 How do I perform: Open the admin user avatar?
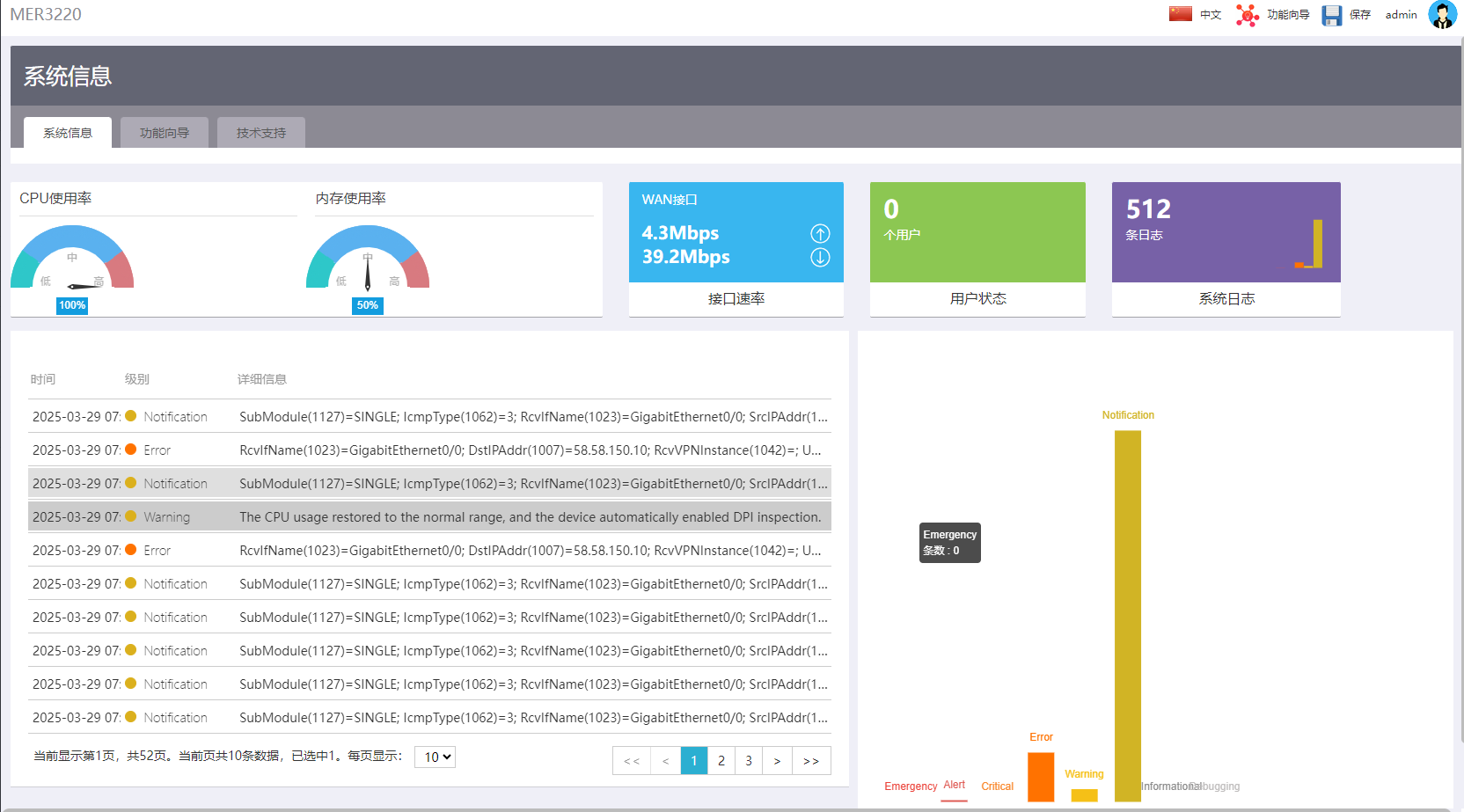coord(1442,15)
